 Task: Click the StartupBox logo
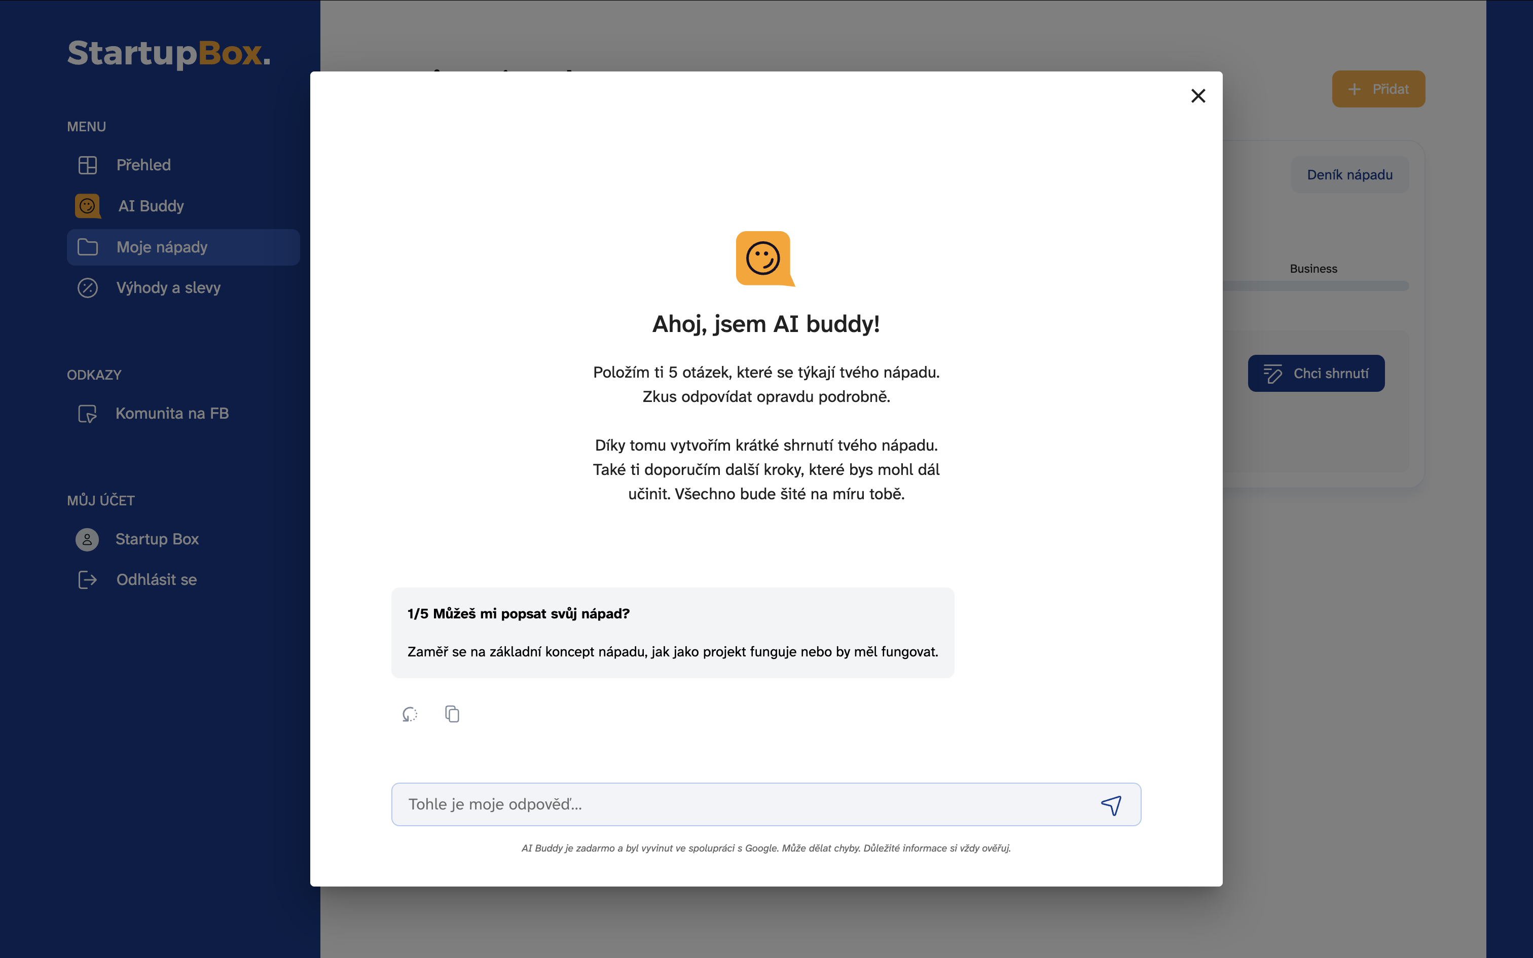pos(168,53)
